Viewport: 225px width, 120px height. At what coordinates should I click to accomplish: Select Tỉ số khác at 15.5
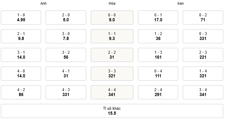tap(112, 111)
